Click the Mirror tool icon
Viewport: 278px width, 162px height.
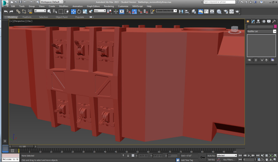pyautogui.click(x=181, y=11)
